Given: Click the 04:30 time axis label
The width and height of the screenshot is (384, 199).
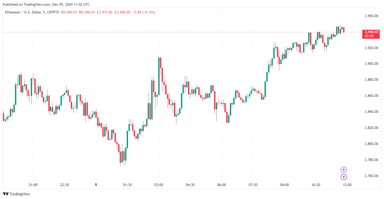Looking at the screenshot, I should pyautogui.click(x=190, y=185).
